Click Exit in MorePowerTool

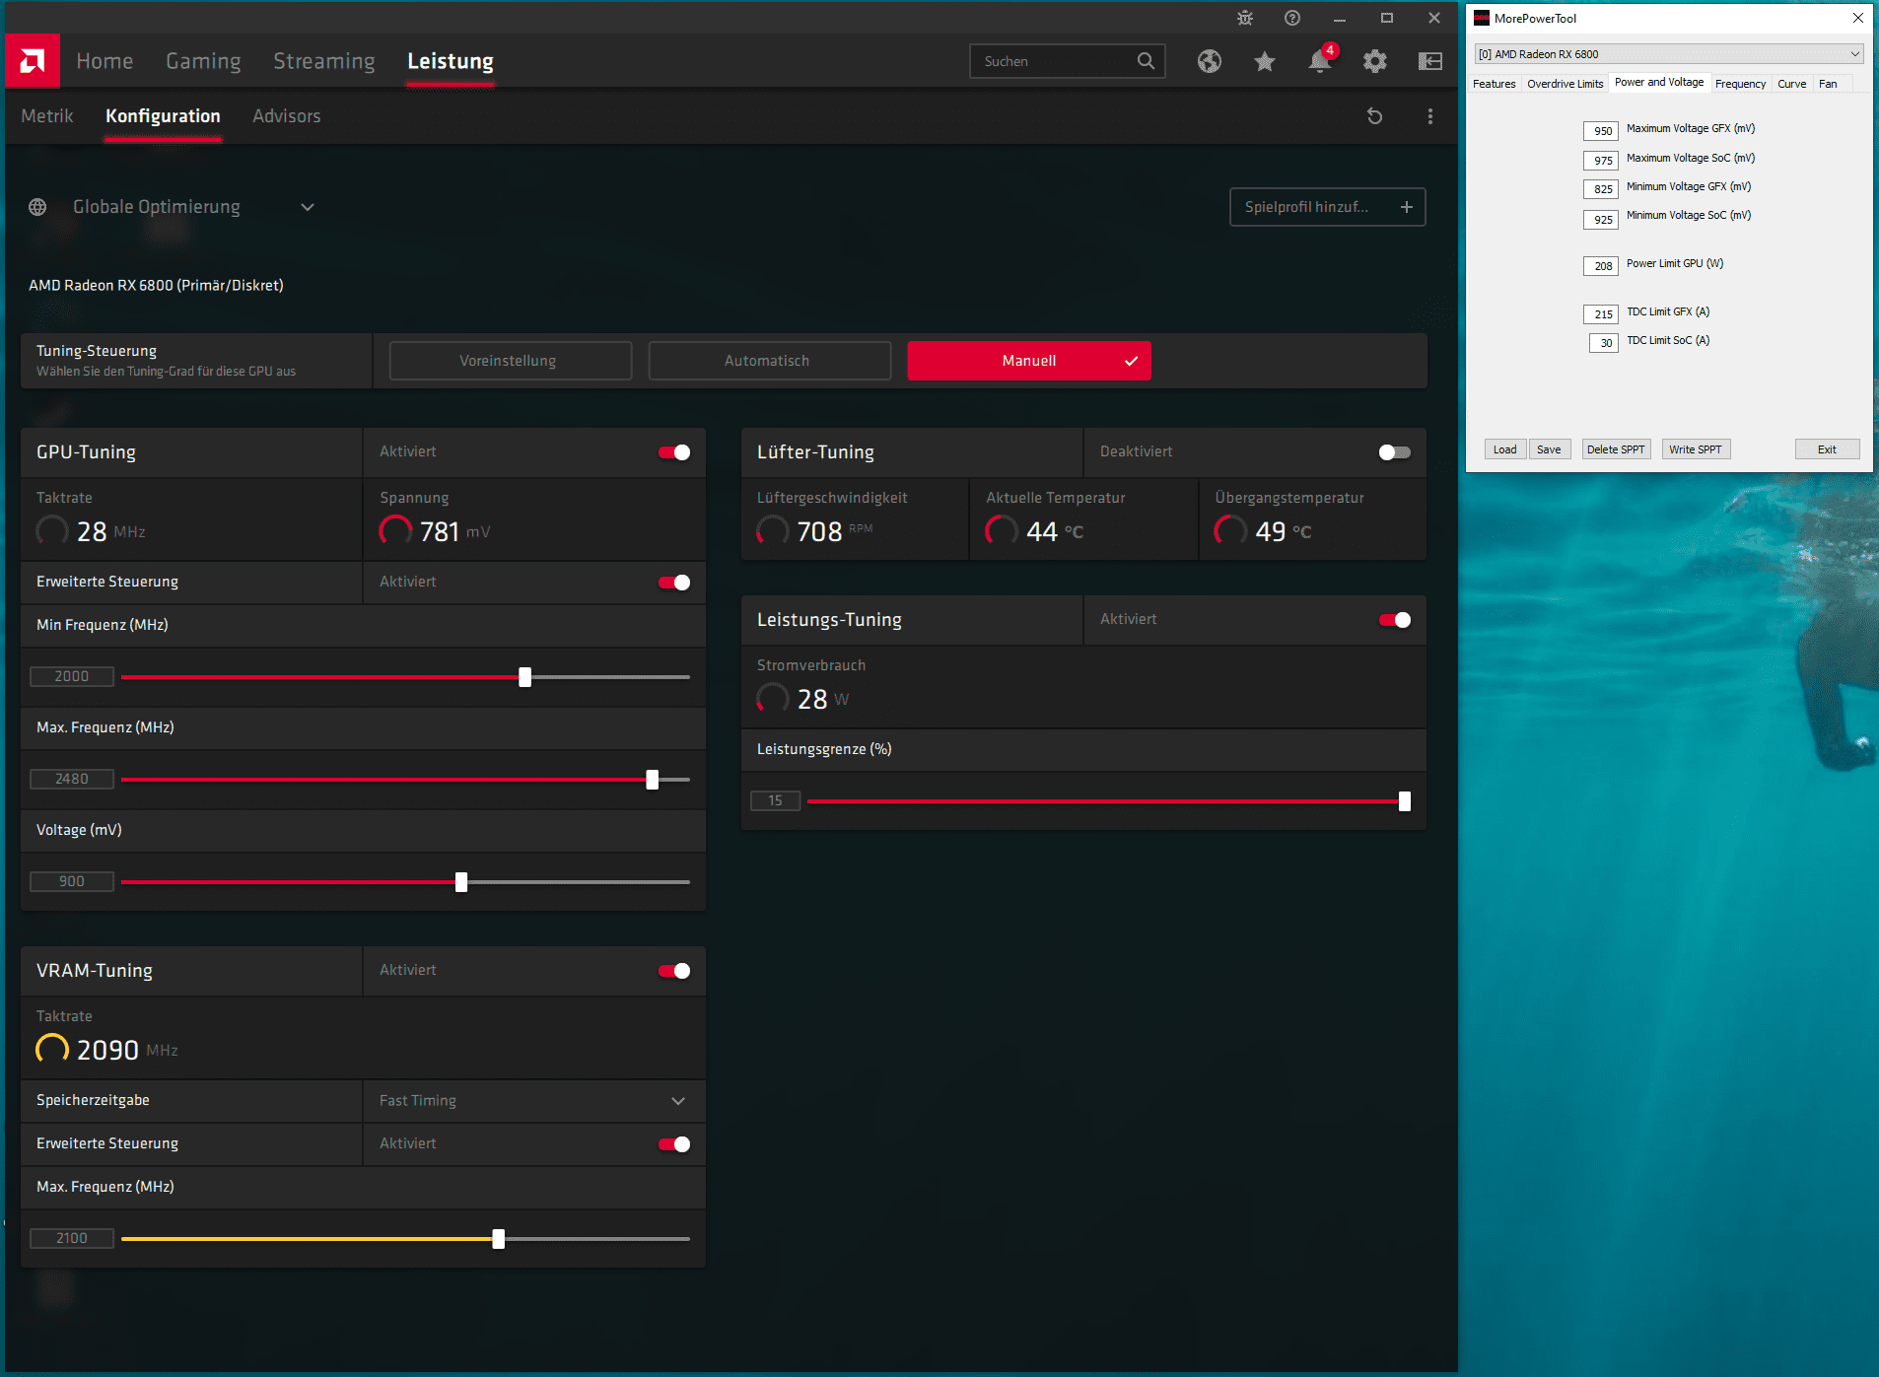pos(1828,449)
